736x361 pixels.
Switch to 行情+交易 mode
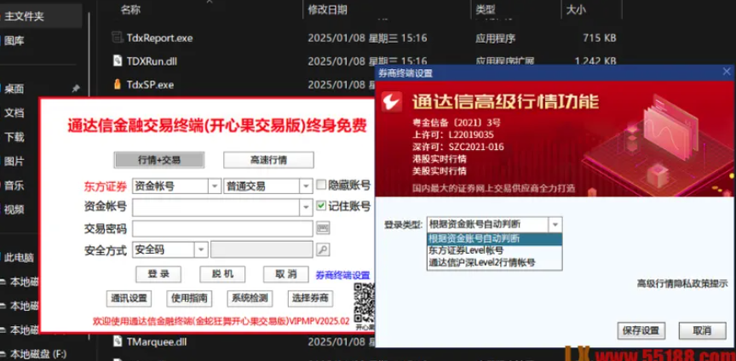point(159,160)
